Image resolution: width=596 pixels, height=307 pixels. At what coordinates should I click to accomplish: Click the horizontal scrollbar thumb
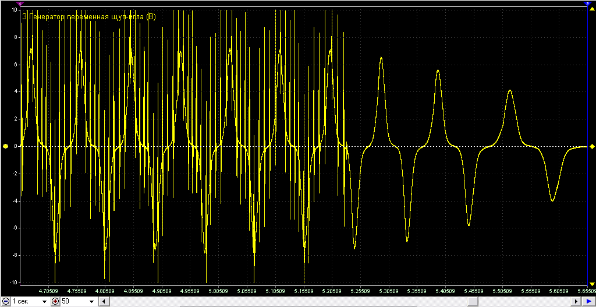click(473, 301)
